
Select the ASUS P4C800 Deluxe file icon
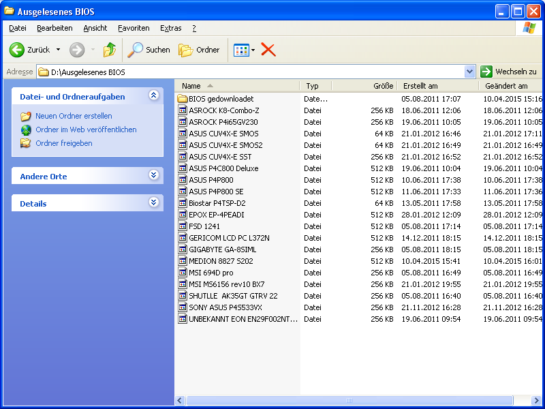click(183, 168)
